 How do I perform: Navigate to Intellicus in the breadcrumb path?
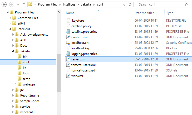(x=69, y=4)
